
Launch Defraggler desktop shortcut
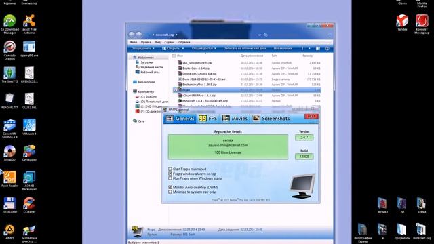[x=29, y=153]
